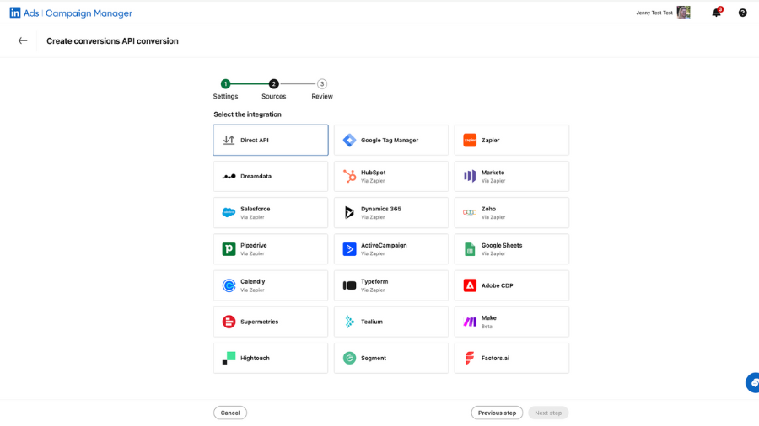Choose the Adobe CDP integration name
Image resolution: width=759 pixels, height=426 pixels.
coord(497,285)
